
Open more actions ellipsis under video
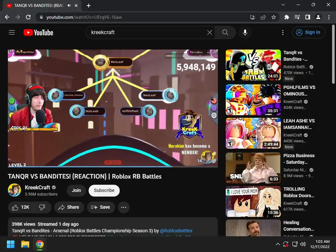click(x=124, y=207)
